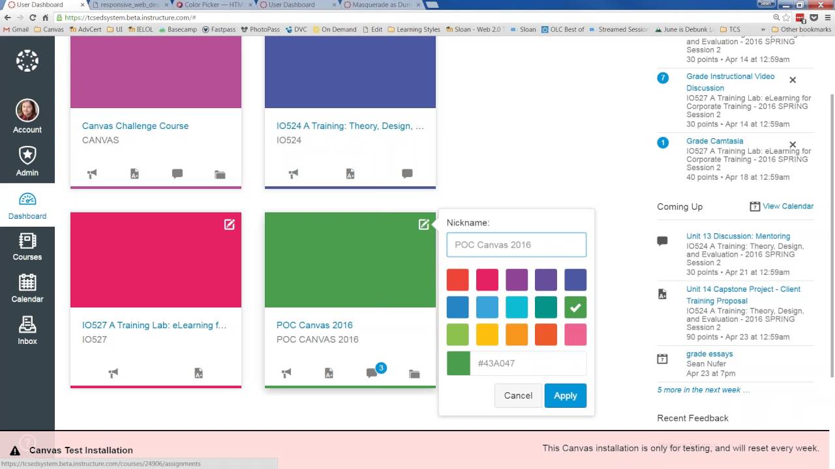
Task: Open Announcements on the POC Canvas 2016 card
Action: [x=286, y=373]
